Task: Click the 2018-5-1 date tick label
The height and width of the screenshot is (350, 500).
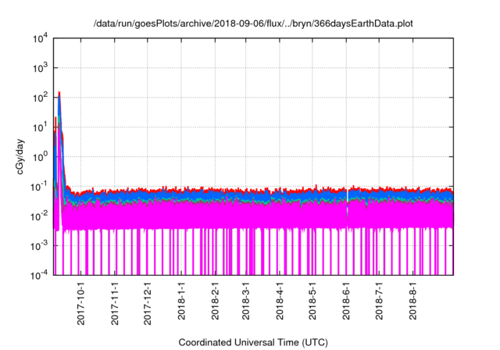Action: (x=312, y=301)
